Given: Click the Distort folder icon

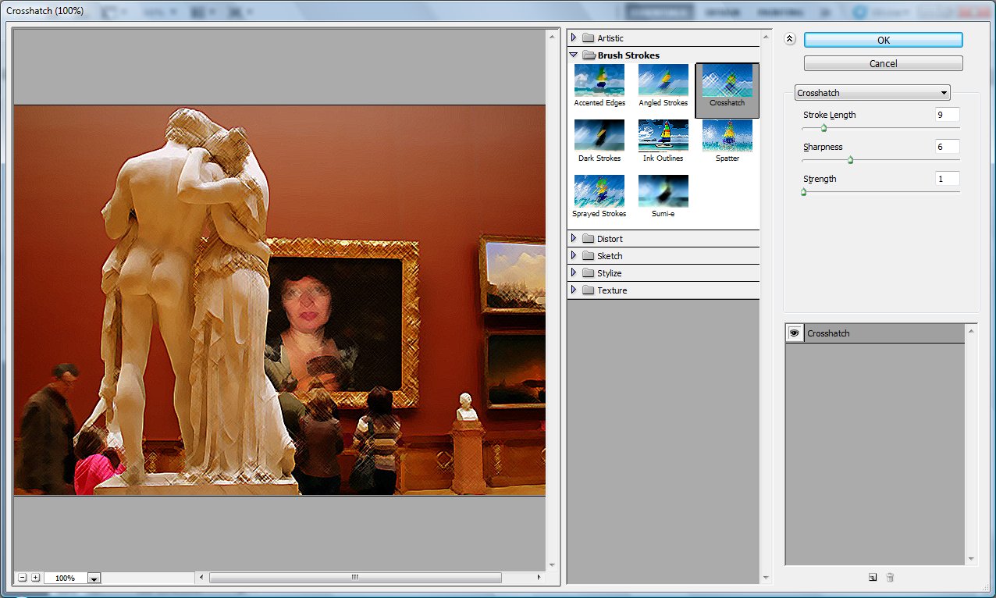Looking at the screenshot, I should pos(589,239).
